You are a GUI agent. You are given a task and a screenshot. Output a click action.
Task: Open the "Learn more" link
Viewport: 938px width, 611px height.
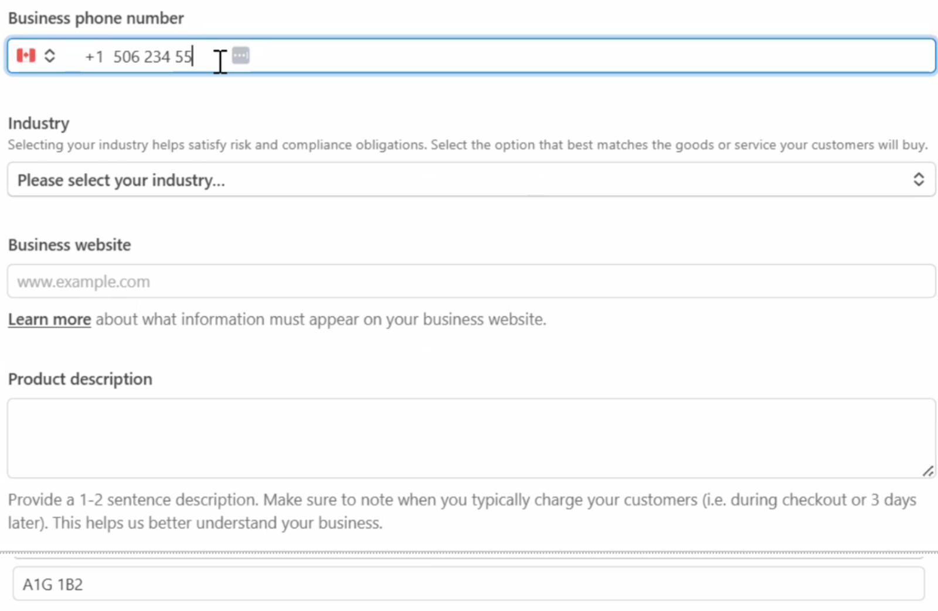pyautogui.click(x=49, y=320)
